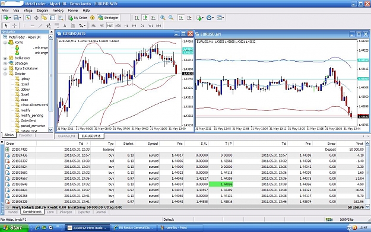Toggle the Terminal window icon
Viewport: 371px width, 232px height.
click(x=52, y=18)
